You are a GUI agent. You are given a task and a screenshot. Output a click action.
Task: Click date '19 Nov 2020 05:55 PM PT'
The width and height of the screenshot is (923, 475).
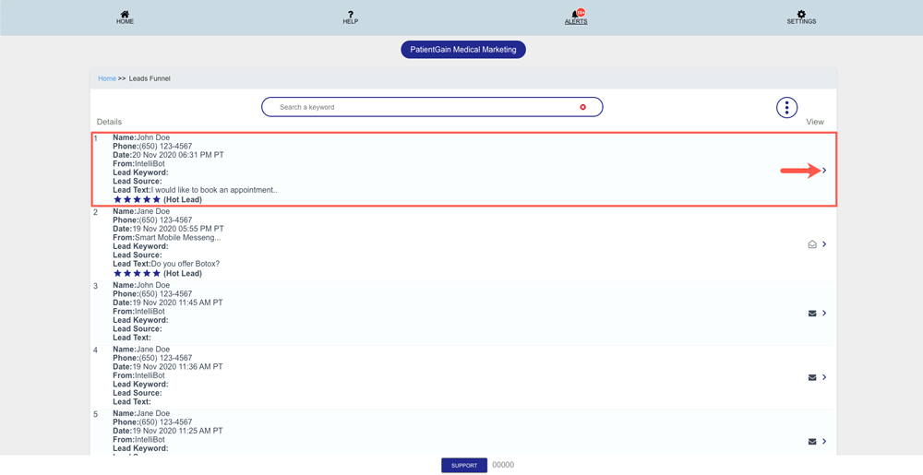[x=178, y=229]
